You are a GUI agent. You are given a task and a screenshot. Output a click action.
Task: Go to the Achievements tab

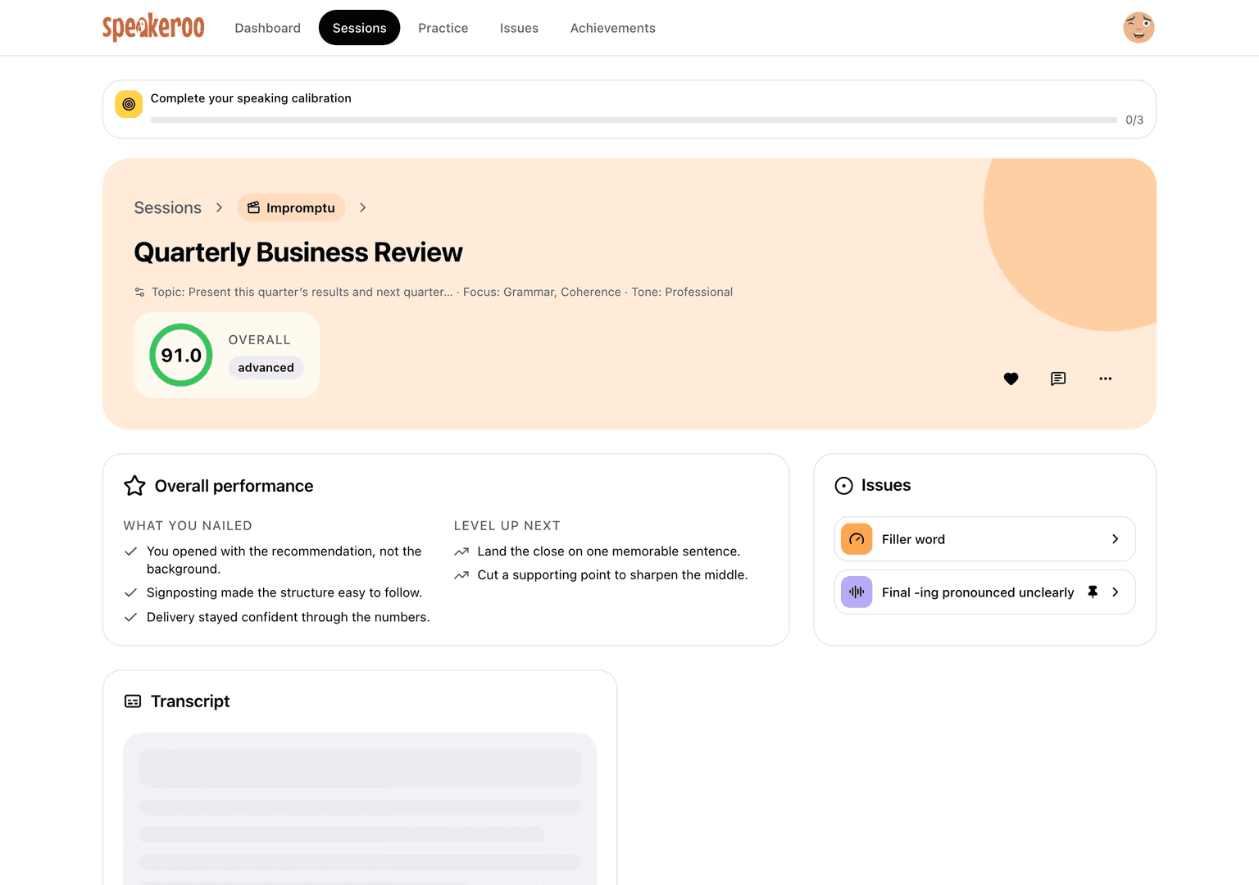[x=613, y=28]
